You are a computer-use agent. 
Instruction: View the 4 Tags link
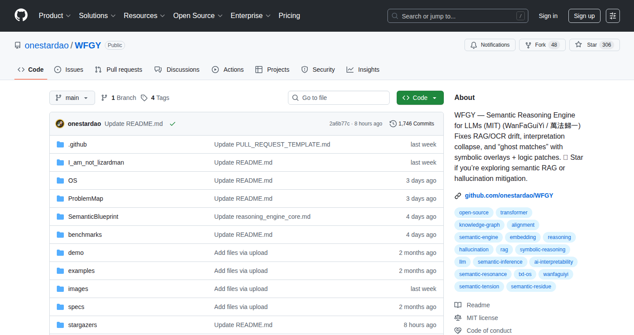pyautogui.click(x=155, y=98)
